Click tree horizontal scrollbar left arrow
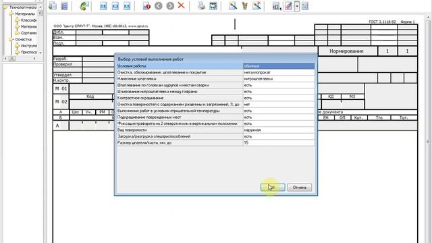 pyautogui.click(x=5, y=59)
